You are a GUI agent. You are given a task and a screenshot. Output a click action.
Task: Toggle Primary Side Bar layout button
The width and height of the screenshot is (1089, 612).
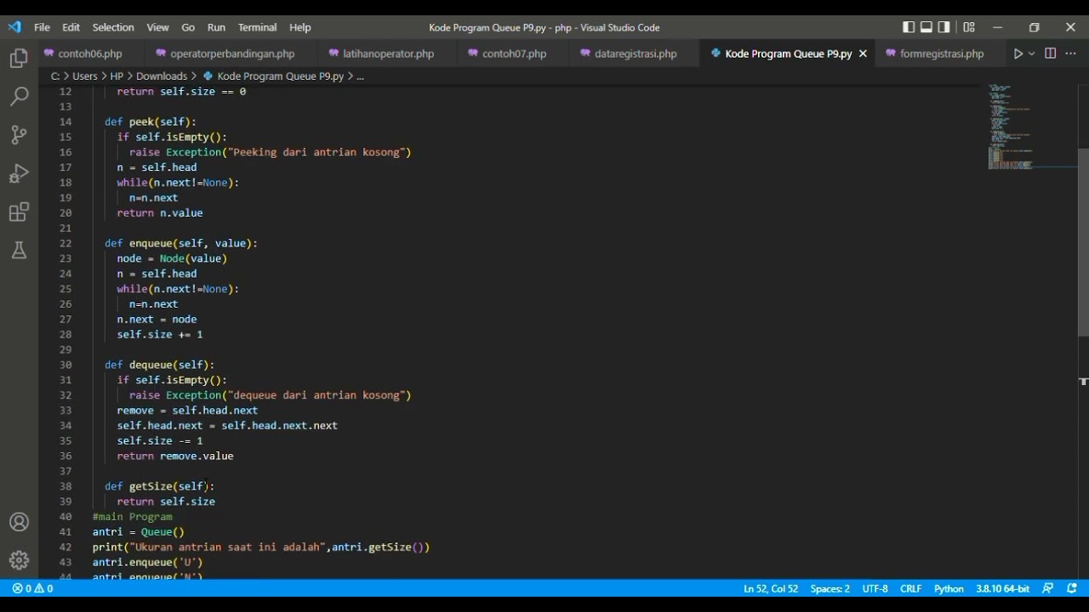tap(909, 27)
